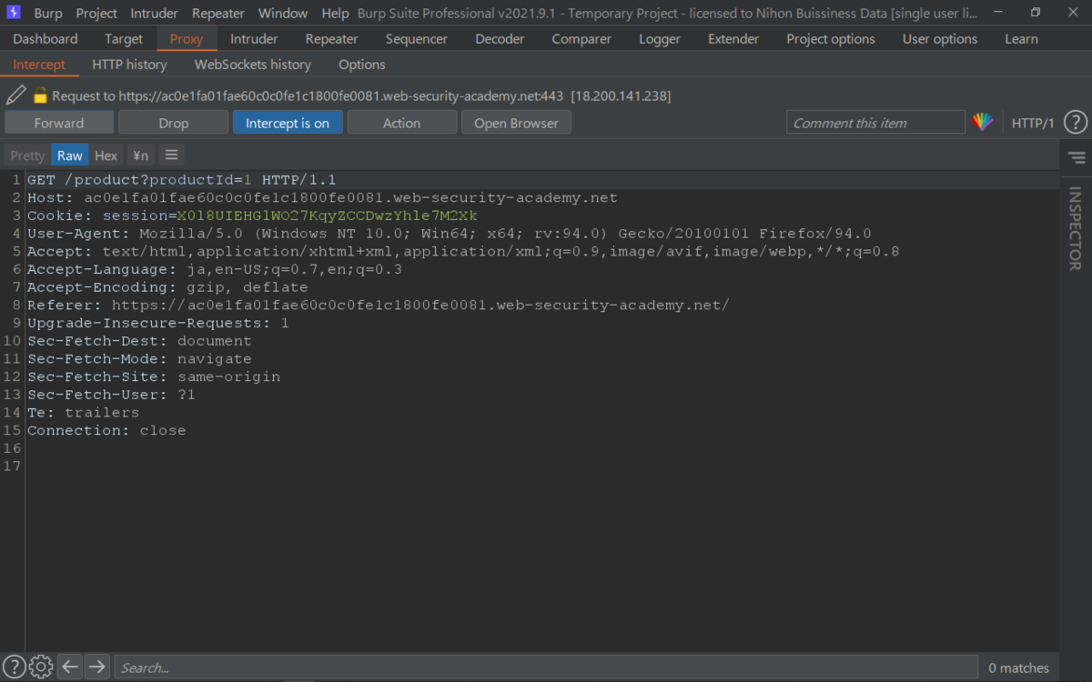Image resolution: width=1092 pixels, height=682 pixels.
Task: Click the Connection: close line
Action: coord(106,430)
